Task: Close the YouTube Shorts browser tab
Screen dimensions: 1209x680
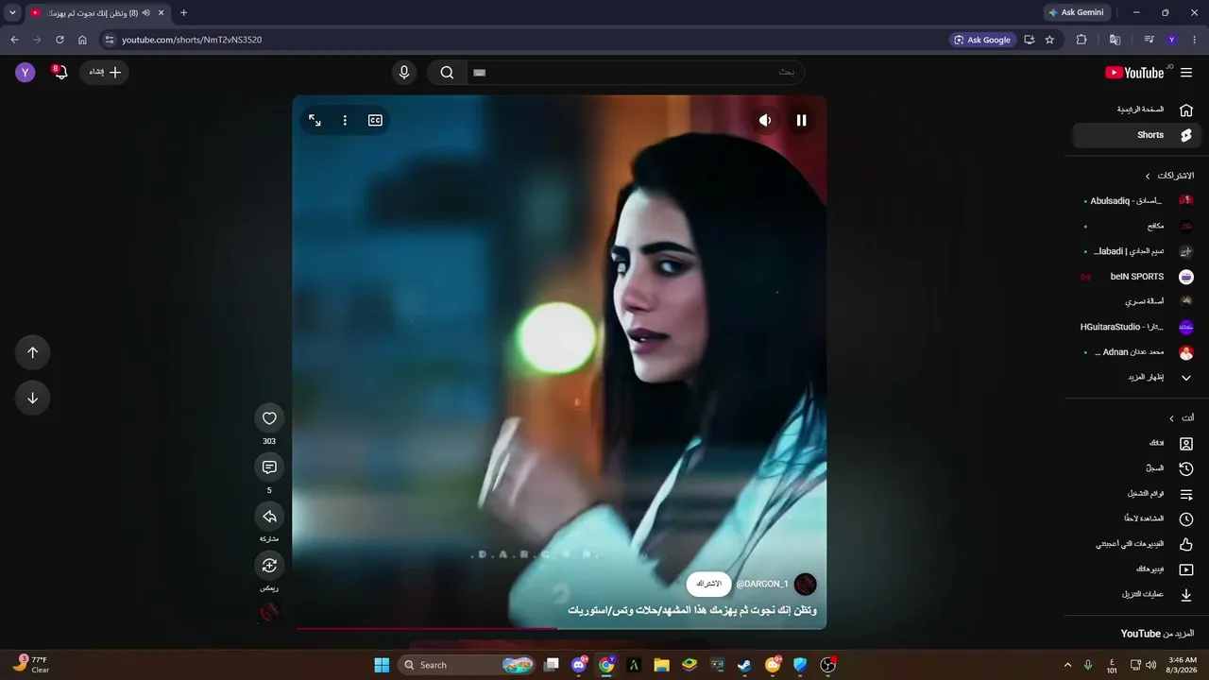Action: [x=162, y=12]
